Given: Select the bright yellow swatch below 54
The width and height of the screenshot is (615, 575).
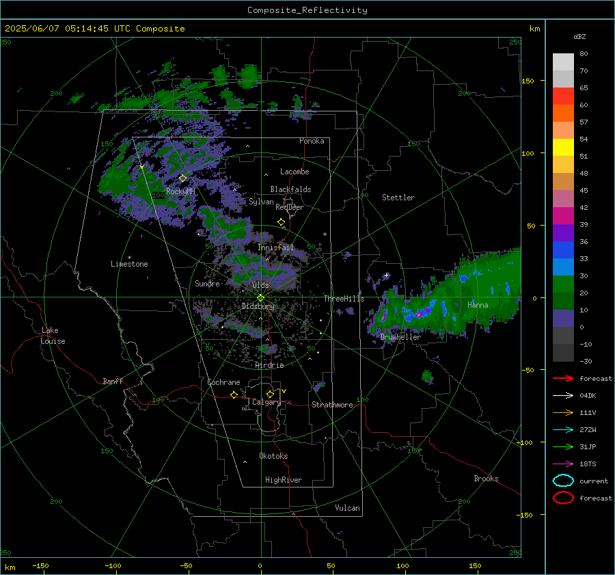Looking at the screenshot, I should tap(563, 148).
